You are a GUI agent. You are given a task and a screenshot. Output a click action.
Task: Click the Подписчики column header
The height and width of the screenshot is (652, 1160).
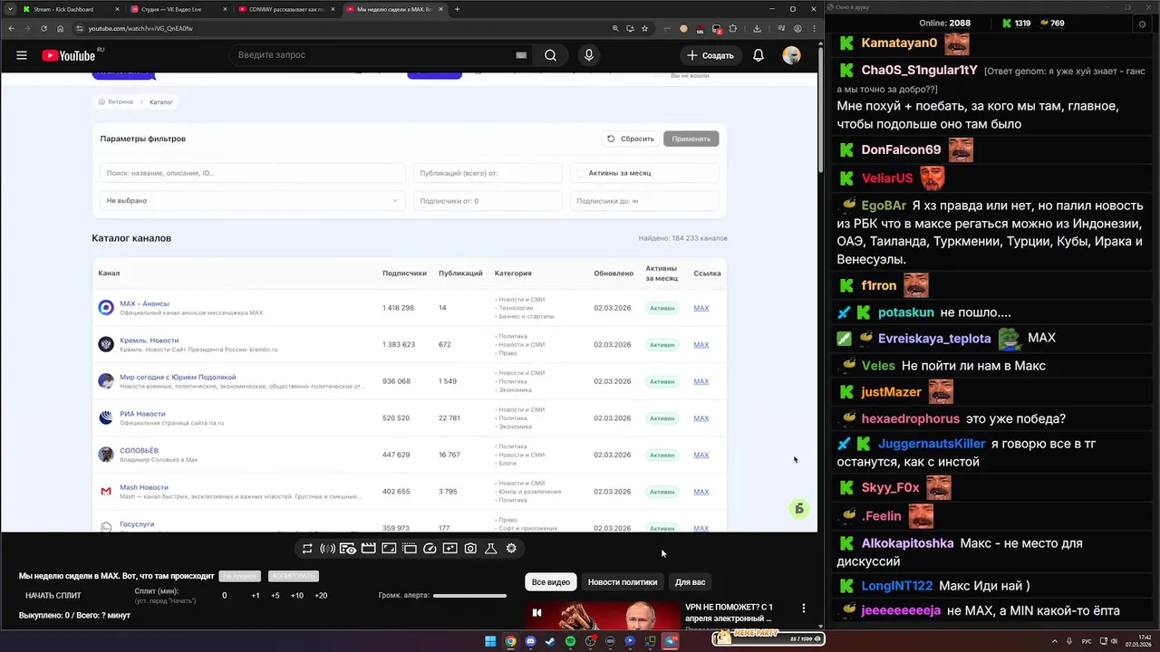[x=404, y=273]
